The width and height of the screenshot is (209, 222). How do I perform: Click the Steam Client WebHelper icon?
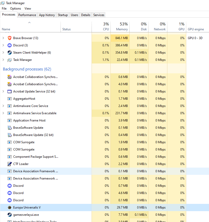pyautogui.click(x=10, y=53)
